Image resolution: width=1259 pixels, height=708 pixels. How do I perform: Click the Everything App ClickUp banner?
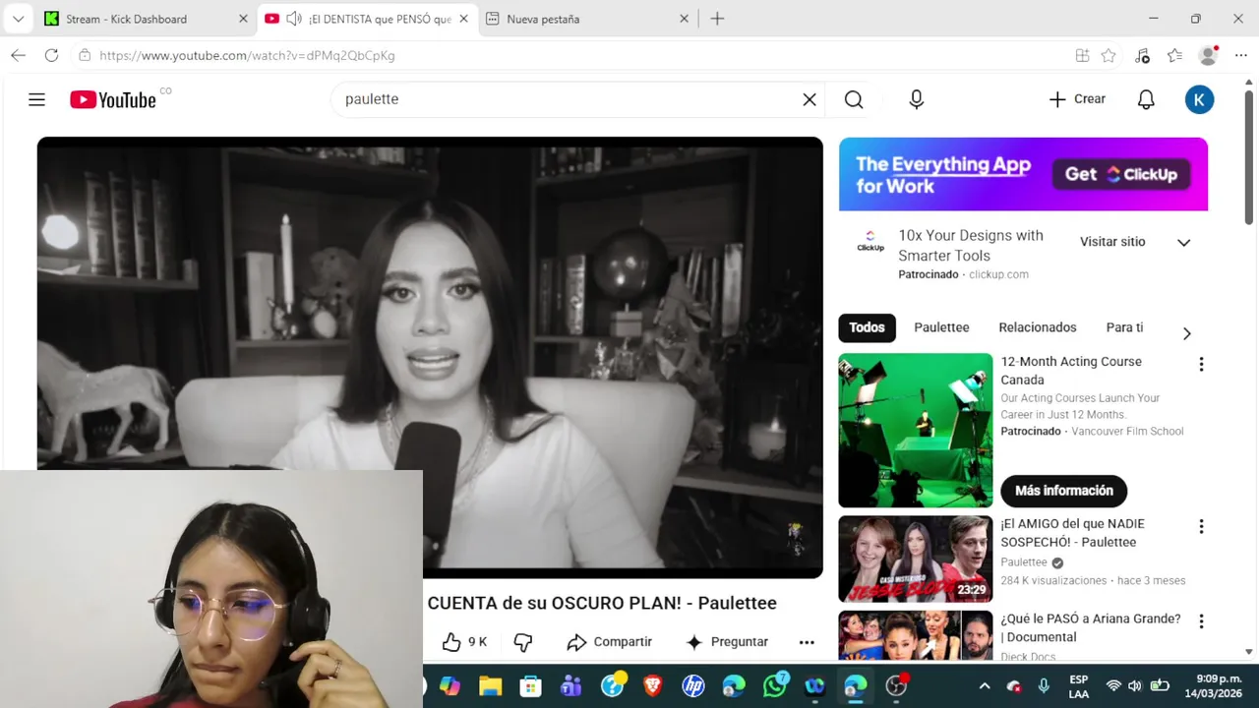pos(1023,174)
